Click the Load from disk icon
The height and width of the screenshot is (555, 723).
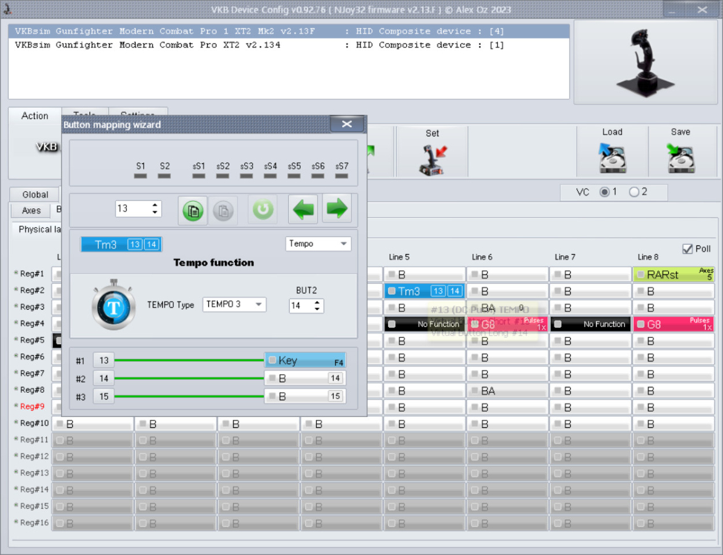pos(612,158)
